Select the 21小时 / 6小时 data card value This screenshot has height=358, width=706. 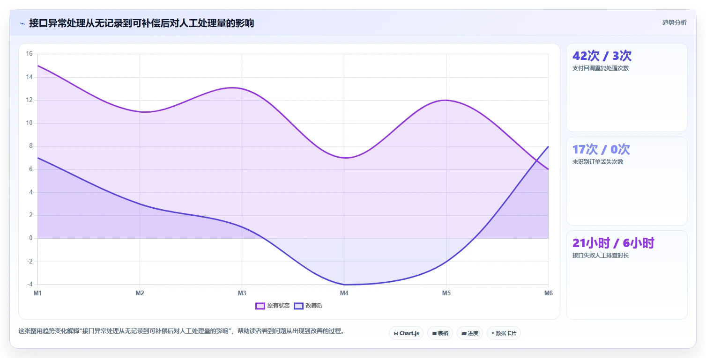coord(613,243)
